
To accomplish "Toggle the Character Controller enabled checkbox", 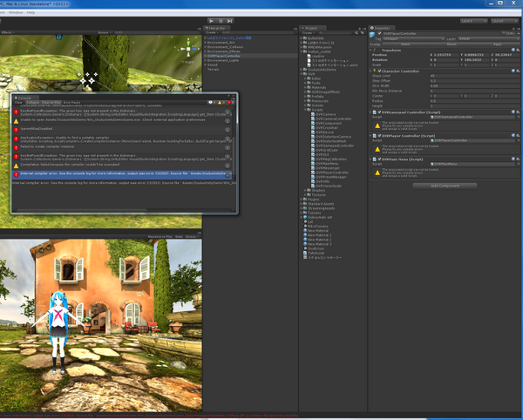I will point(379,71).
